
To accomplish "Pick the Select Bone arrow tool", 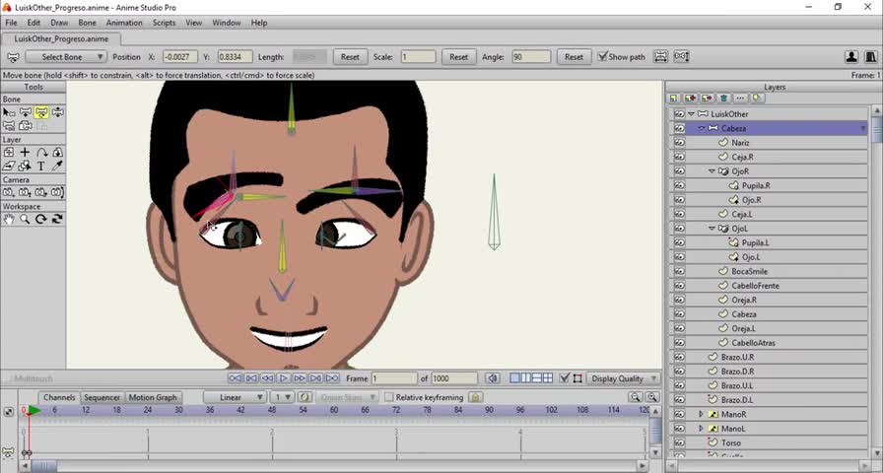I will coord(9,113).
